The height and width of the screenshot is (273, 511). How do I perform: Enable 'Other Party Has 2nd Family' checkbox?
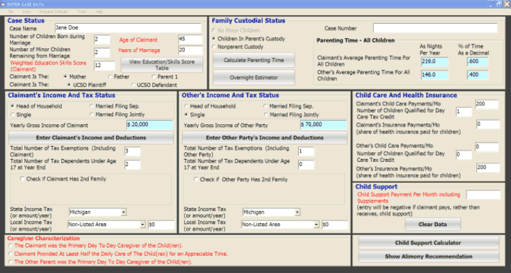pos(196,179)
